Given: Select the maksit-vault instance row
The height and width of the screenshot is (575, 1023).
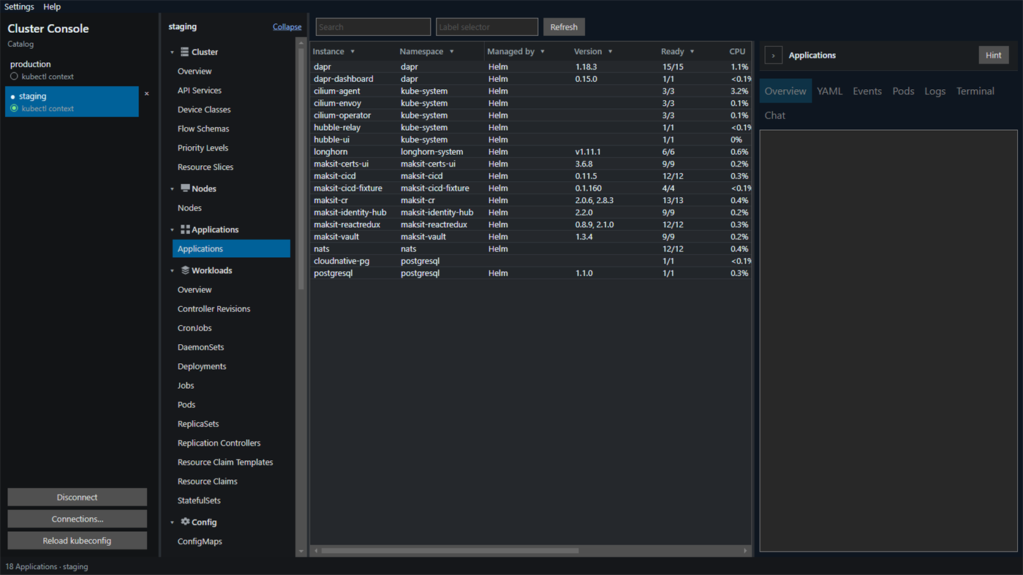Looking at the screenshot, I should pyautogui.click(x=531, y=237).
